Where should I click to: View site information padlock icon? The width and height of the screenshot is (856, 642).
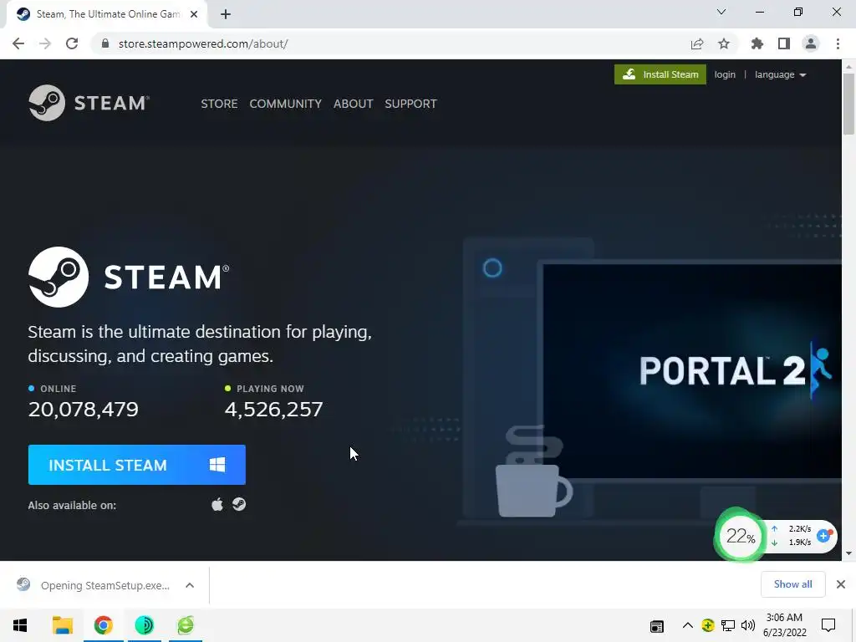(x=104, y=43)
